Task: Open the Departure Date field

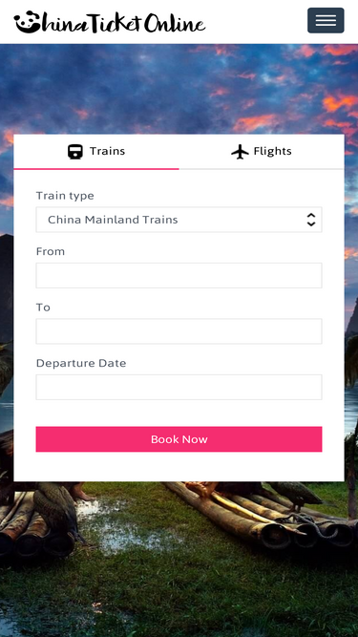Action: click(179, 387)
